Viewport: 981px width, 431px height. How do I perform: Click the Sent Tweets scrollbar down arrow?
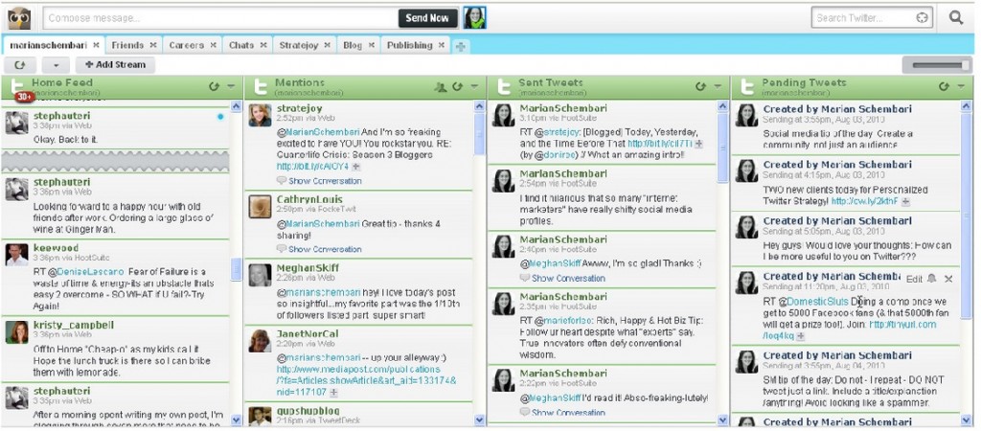tap(722, 420)
